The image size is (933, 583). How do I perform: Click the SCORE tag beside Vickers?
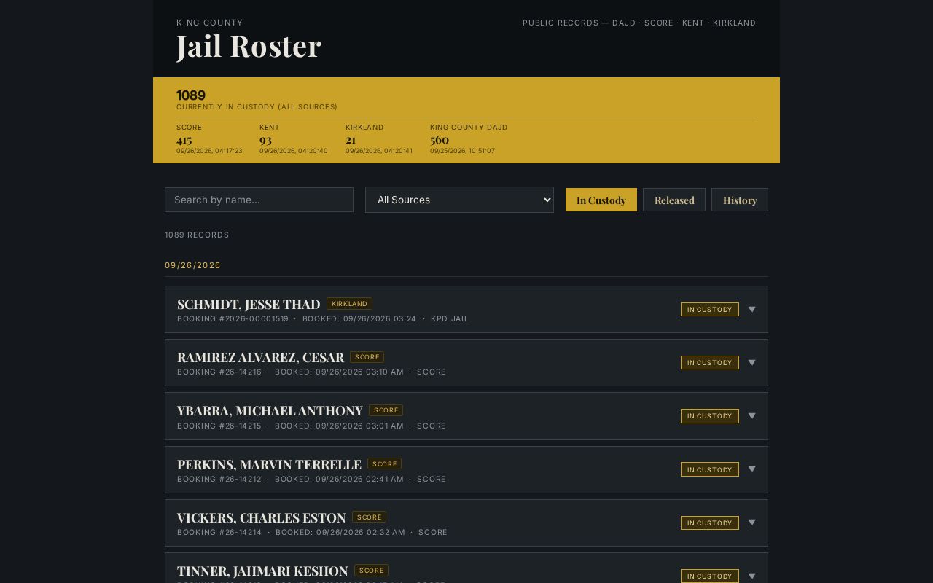tap(369, 517)
